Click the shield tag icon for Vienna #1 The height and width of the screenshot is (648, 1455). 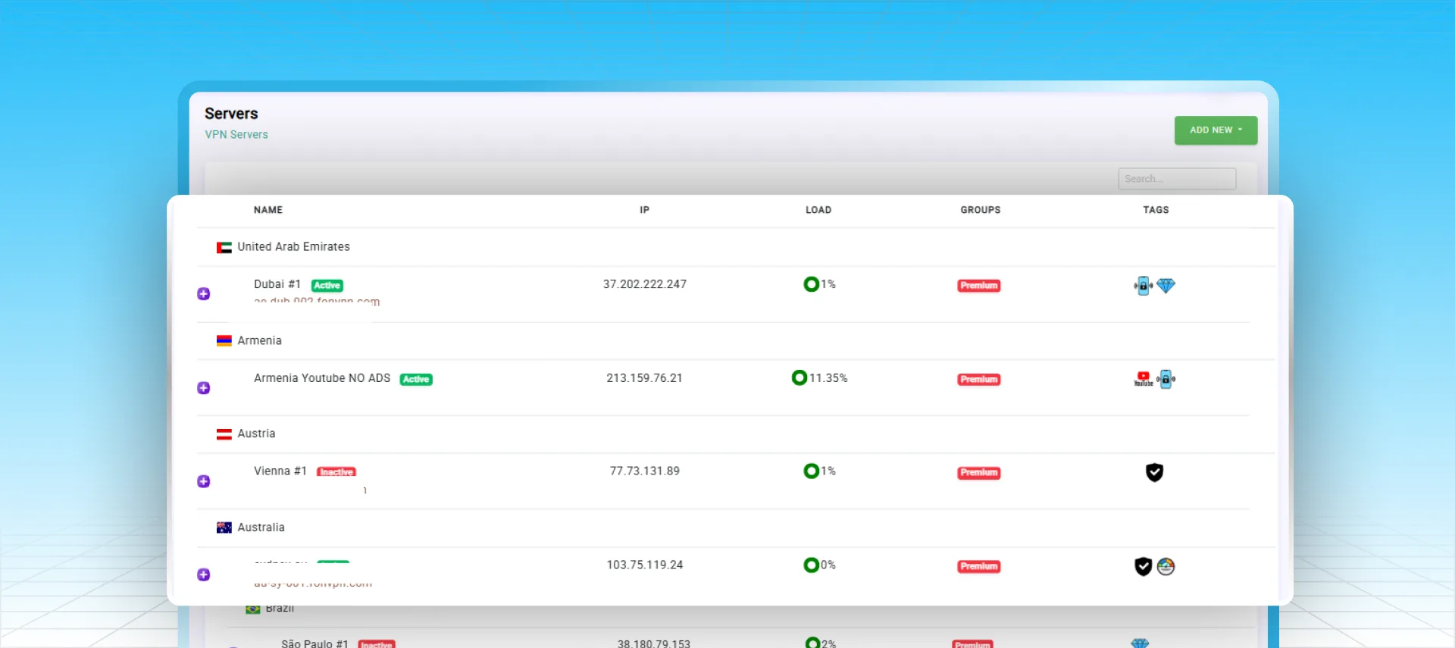(x=1154, y=472)
